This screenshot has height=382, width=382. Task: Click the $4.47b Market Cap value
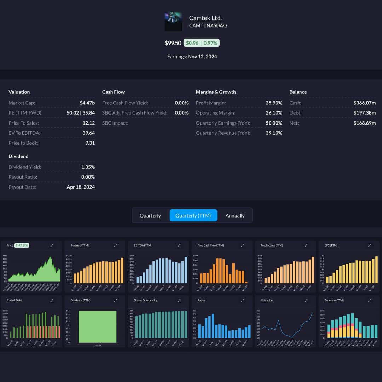point(87,103)
